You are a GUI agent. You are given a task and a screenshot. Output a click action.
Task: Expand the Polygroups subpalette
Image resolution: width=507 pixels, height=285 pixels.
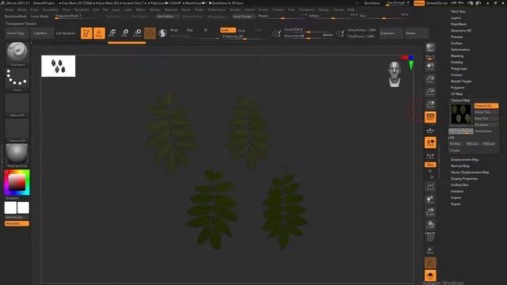pyautogui.click(x=459, y=69)
